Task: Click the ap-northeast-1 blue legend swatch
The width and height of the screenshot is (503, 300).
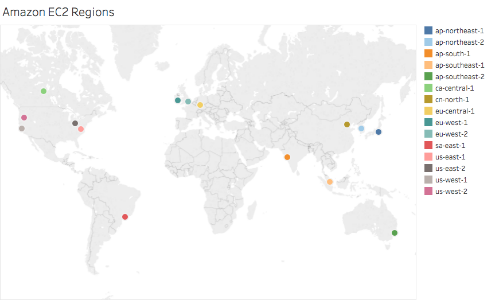Action: 428,30
